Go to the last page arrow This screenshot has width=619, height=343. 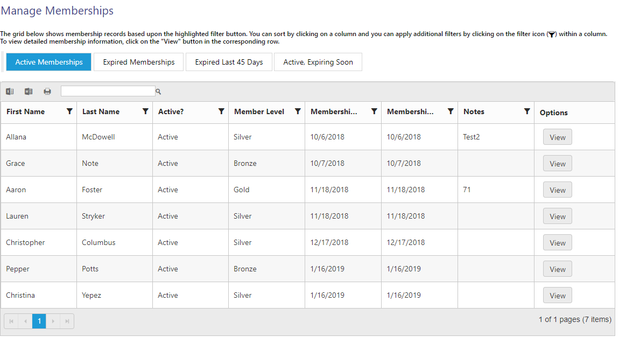point(67,321)
